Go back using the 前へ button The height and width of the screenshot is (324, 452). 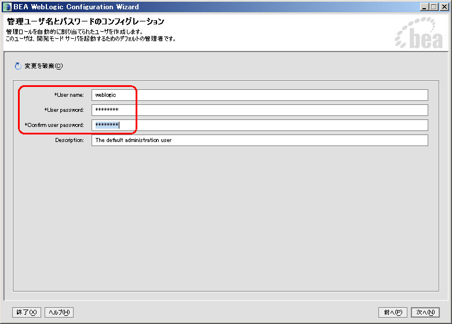click(x=393, y=312)
